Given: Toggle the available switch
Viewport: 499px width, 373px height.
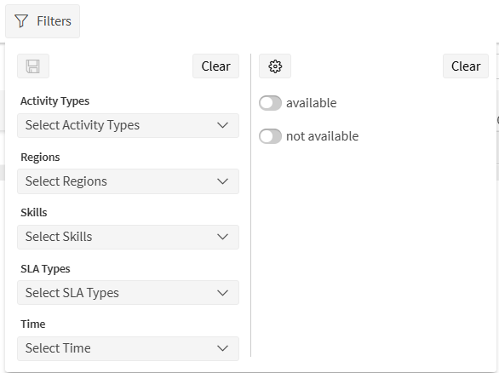Looking at the screenshot, I should (x=270, y=103).
